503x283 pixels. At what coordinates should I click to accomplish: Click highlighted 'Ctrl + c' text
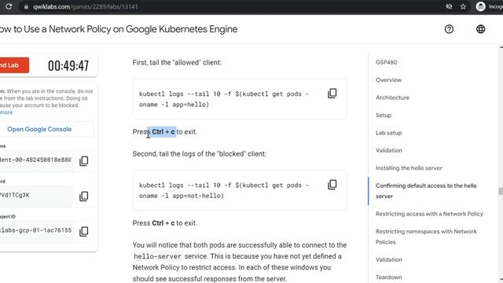(163, 132)
